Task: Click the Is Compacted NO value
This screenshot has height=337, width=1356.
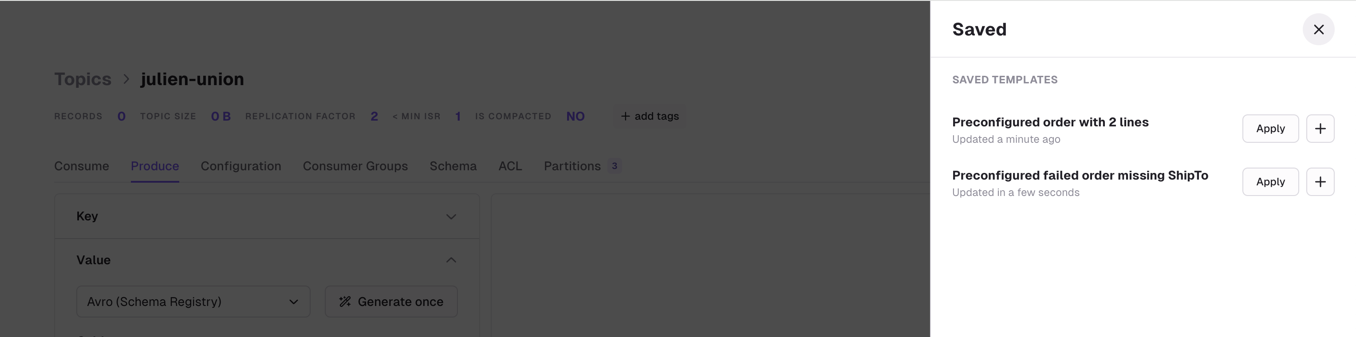Action: point(576,116)
